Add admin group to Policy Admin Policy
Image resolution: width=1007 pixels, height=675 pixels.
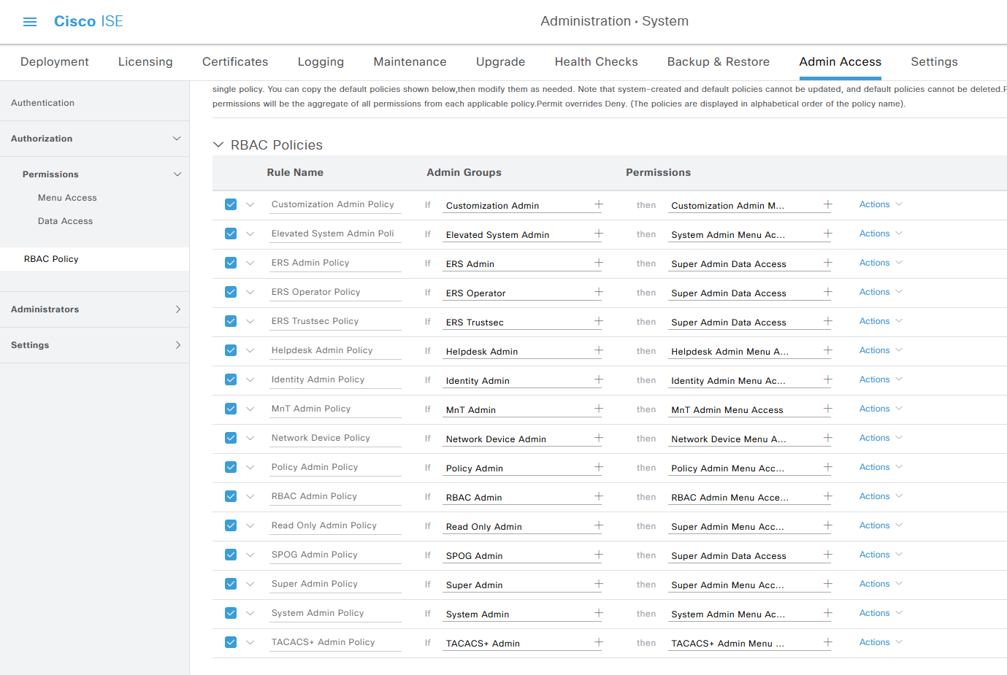point(599,467)
